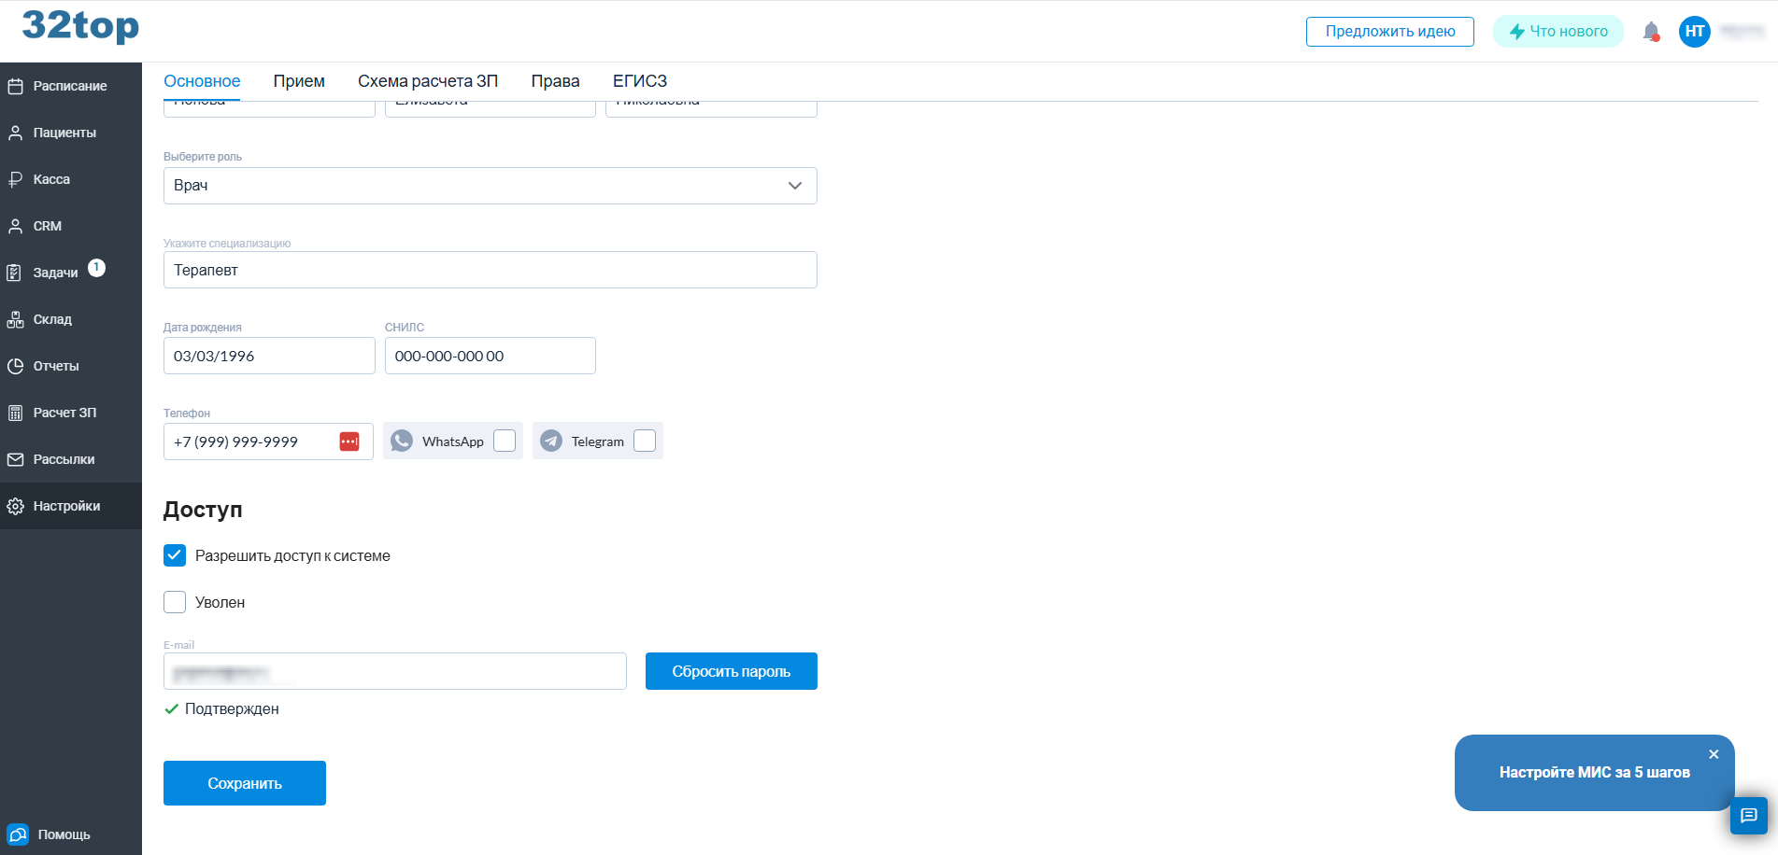
Task: Click the Сбросить пароль button
Action: click(x=731, y=671)
